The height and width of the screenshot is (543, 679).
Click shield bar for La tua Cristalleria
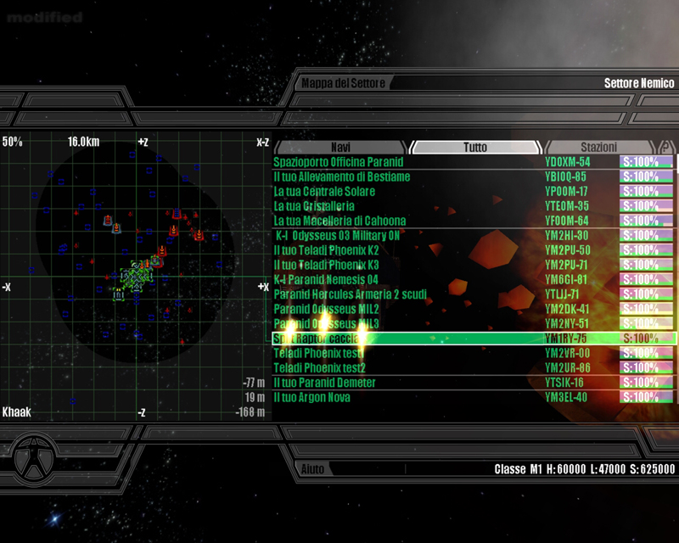pos(647,206)
